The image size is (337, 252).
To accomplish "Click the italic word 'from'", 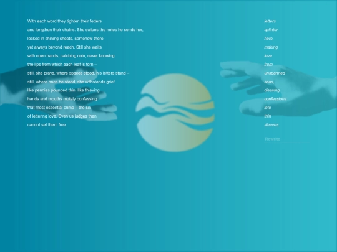I will click(x=268, y=65).
